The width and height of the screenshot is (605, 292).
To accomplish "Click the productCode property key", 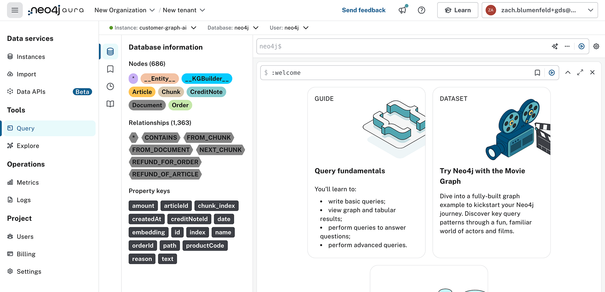I will [205, 246].
